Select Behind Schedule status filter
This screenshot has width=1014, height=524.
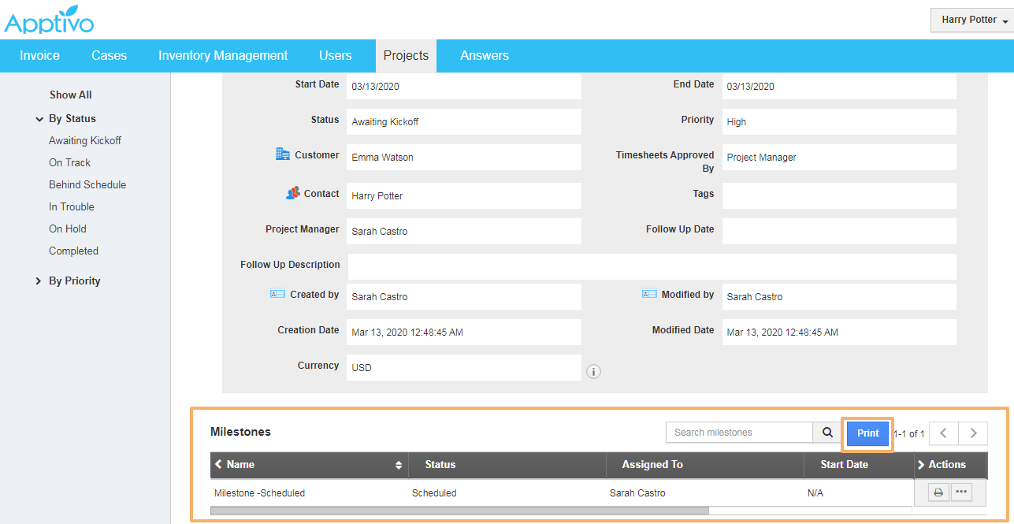(87, 184)
